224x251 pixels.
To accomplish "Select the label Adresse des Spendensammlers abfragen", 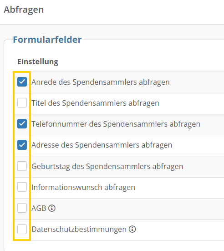I will pyautogui.click(x=102, y=145).
